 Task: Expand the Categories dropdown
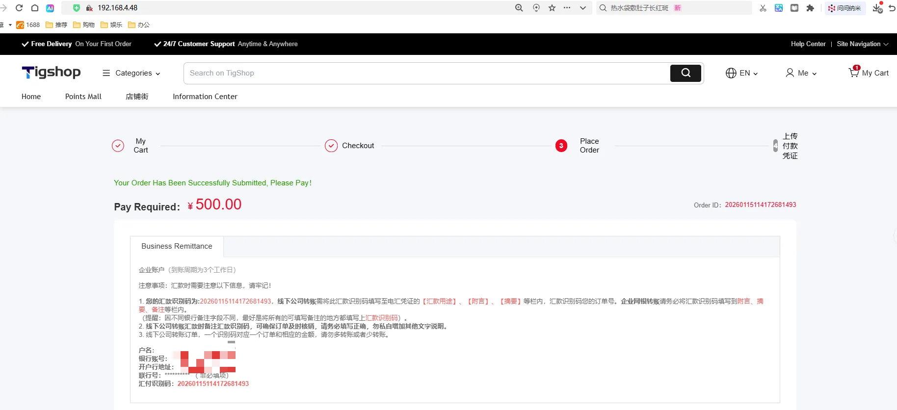131,73
